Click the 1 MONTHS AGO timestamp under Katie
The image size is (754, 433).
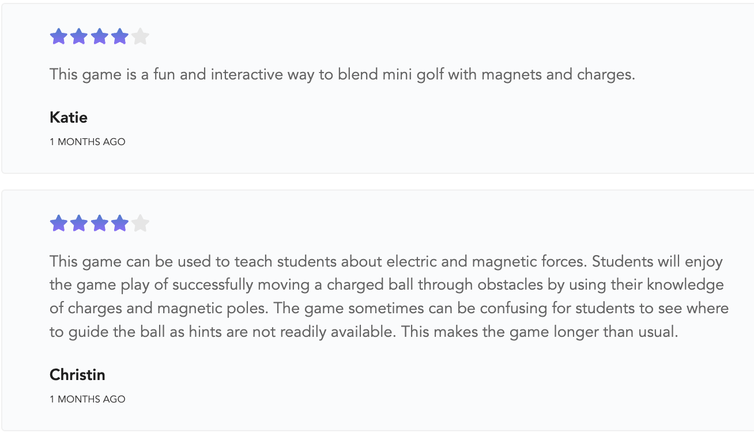[88, 142]
